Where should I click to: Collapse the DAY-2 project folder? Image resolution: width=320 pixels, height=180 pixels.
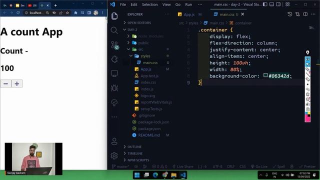[132, 29]
